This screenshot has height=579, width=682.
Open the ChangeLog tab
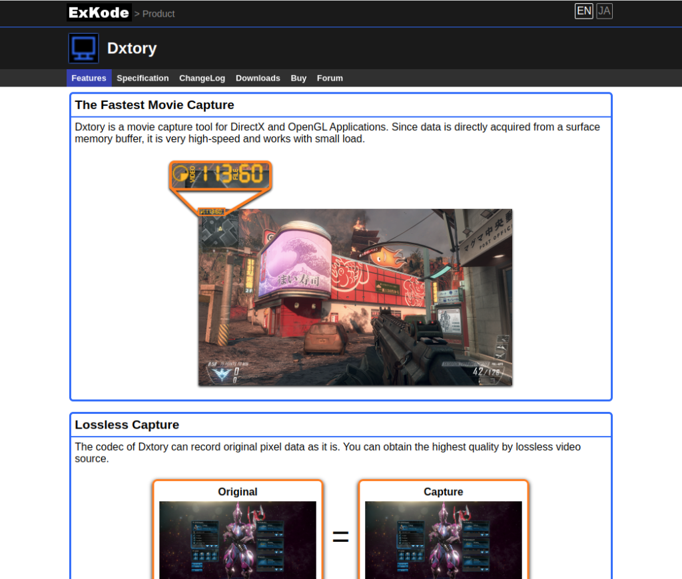pyautogui.click(x=202, y=78)
